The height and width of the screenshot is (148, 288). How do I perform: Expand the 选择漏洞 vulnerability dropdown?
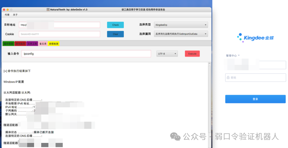tap(181, 34)
